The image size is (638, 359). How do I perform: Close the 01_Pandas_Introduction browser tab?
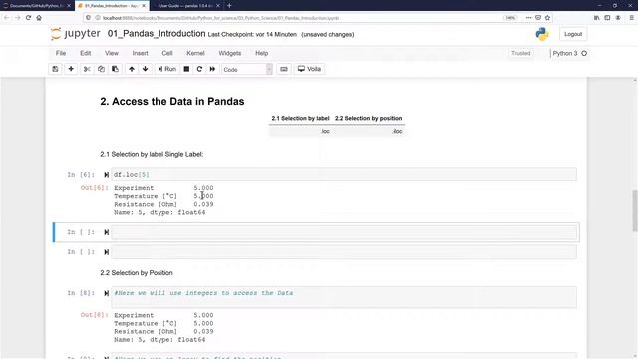pyautogui.click(x=144, y=6)
